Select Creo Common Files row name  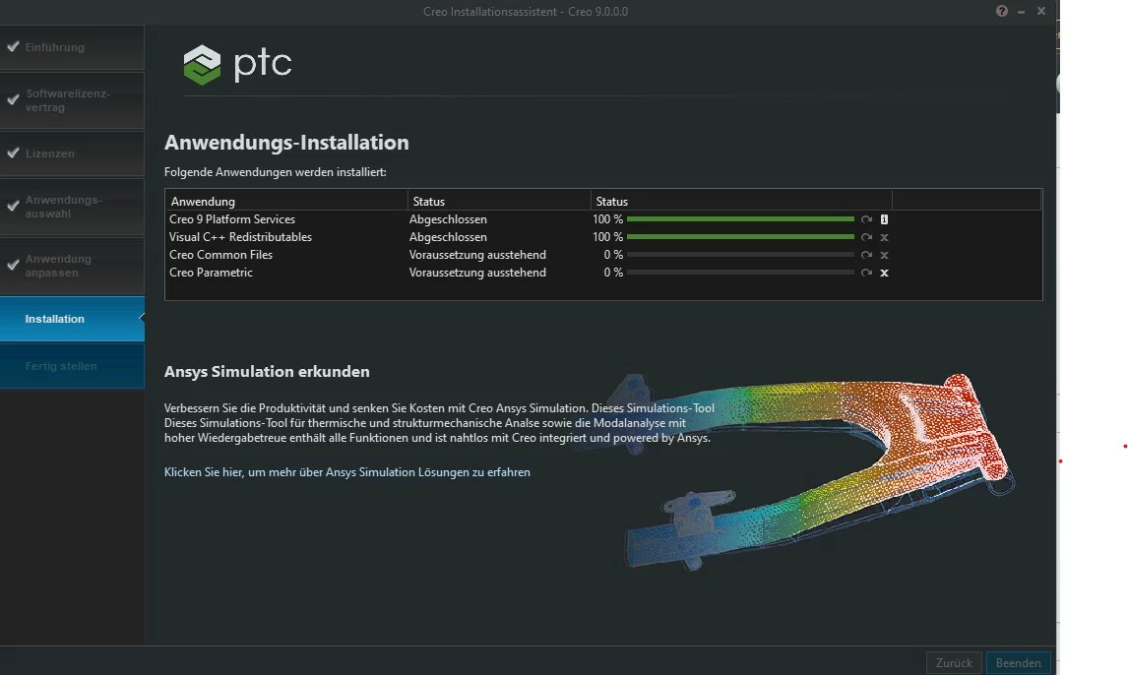click(x=220, y=255)
